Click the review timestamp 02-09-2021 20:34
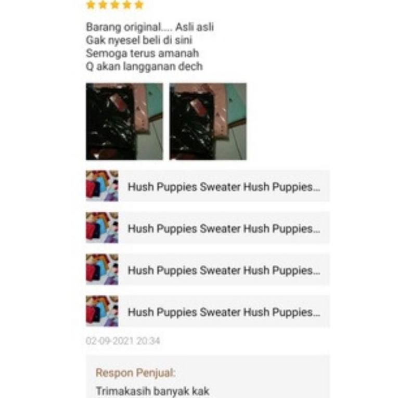This screenshot has width=398, height=398. pyautogui.click(x=123, y=341)
